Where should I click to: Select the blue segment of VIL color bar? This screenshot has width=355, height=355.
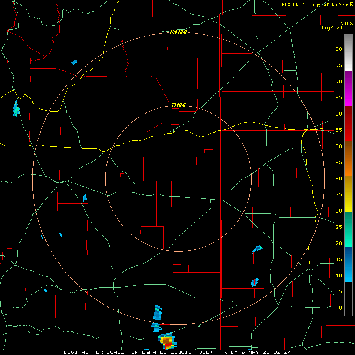point(348,264)
